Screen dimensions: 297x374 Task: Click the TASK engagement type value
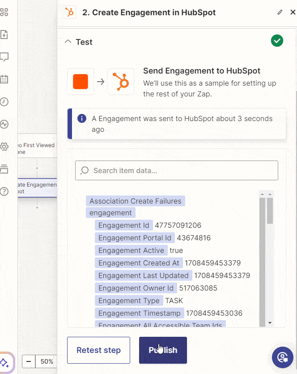tap(174, 300)
